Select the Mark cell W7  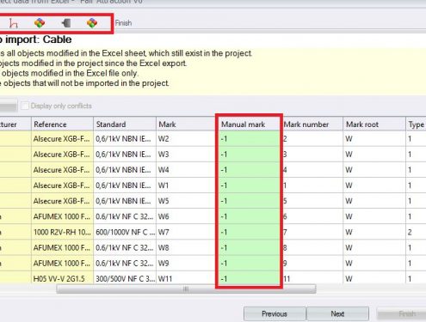pos(187,232)
